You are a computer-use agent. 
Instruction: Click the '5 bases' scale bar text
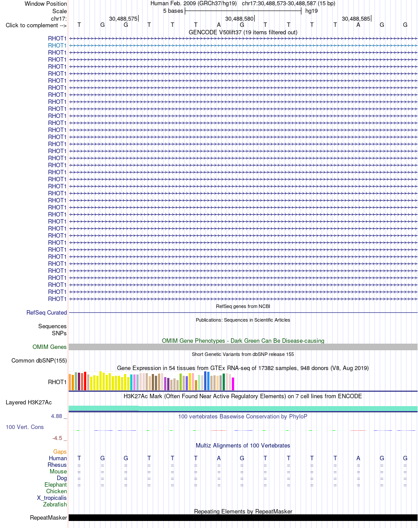173,11
